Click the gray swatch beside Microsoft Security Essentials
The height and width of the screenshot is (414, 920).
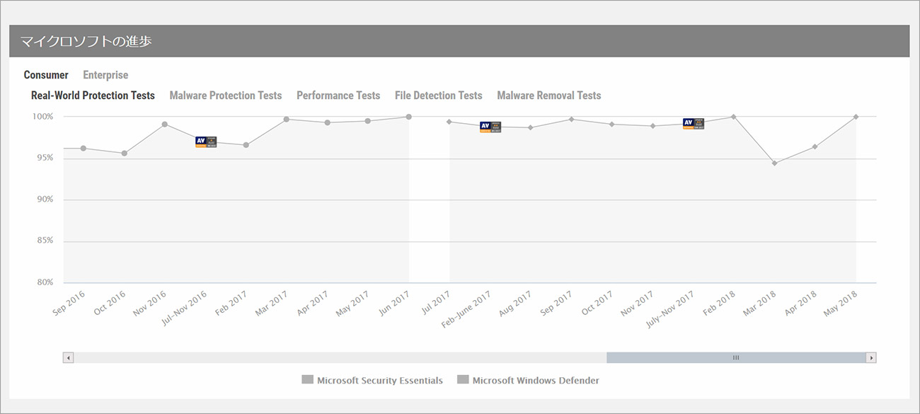click(x=307, y=380)
